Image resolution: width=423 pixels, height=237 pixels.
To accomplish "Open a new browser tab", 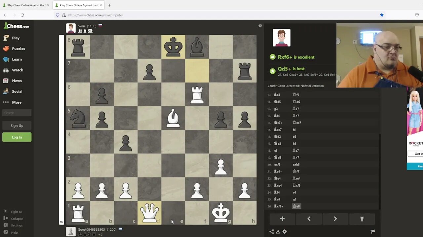I will pos(109,5).
